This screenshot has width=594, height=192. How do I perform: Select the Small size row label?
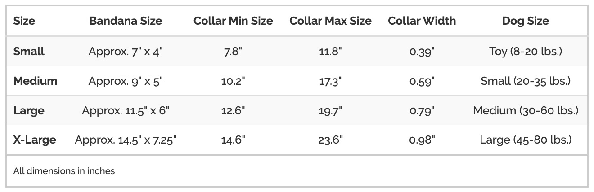point(29,51)
